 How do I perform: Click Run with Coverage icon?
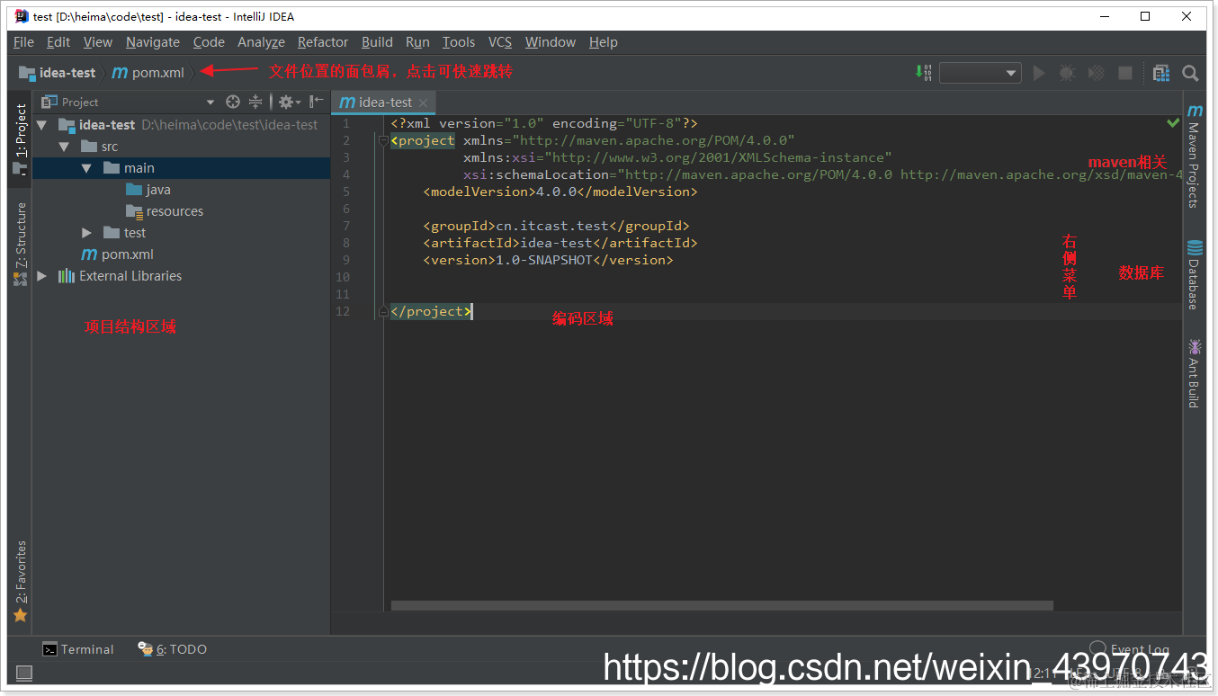click(x=1097, y=73)
